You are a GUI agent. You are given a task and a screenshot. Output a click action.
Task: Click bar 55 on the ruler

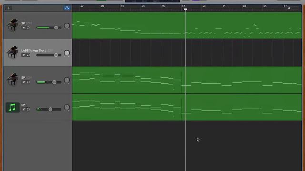(x=163, y=6)
